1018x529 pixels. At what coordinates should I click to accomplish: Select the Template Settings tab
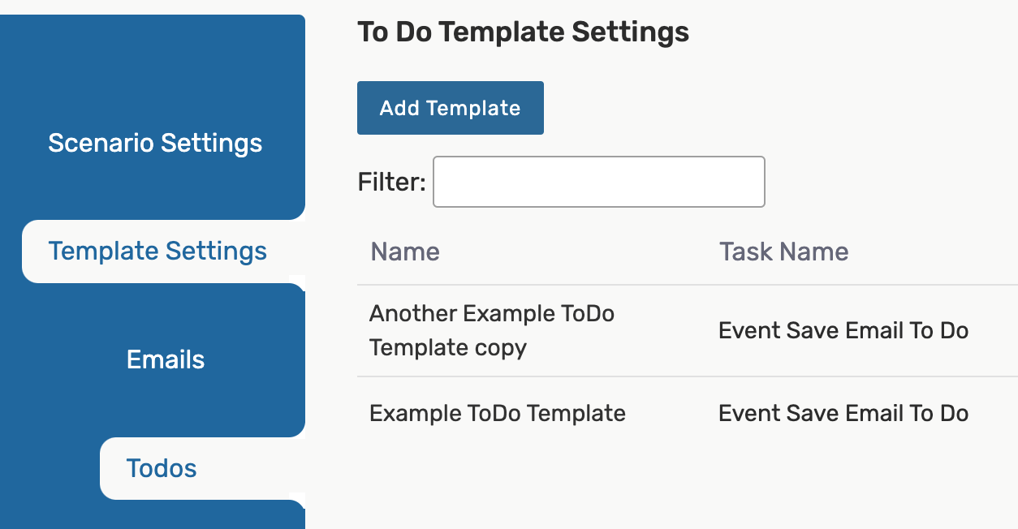coord(157,251)
